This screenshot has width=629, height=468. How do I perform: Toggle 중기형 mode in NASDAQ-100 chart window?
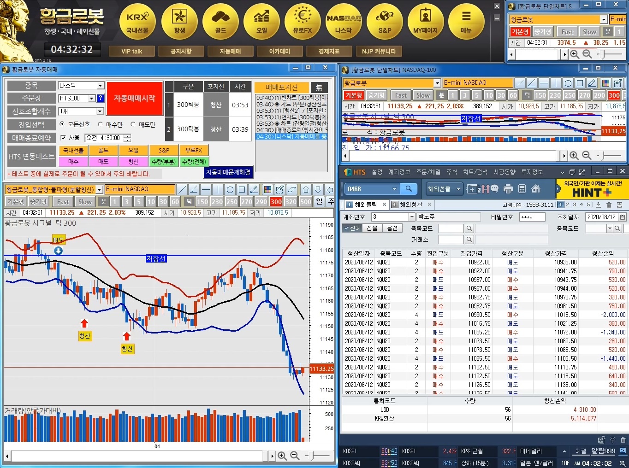[x=376, y=95]
